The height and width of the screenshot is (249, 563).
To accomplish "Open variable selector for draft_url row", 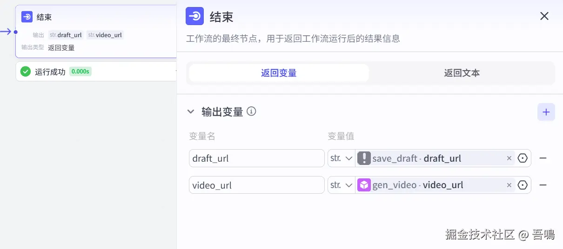I will tap(523, 158).
